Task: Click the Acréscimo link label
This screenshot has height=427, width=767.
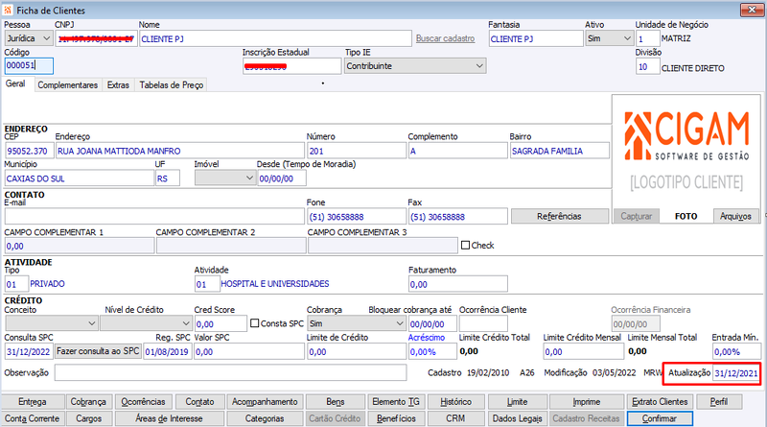Action: pyautogui.click(x=427, y=338)
